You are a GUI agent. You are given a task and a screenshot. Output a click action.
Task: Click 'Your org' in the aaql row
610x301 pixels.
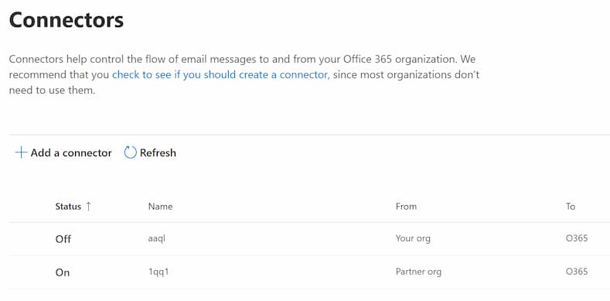413,238
